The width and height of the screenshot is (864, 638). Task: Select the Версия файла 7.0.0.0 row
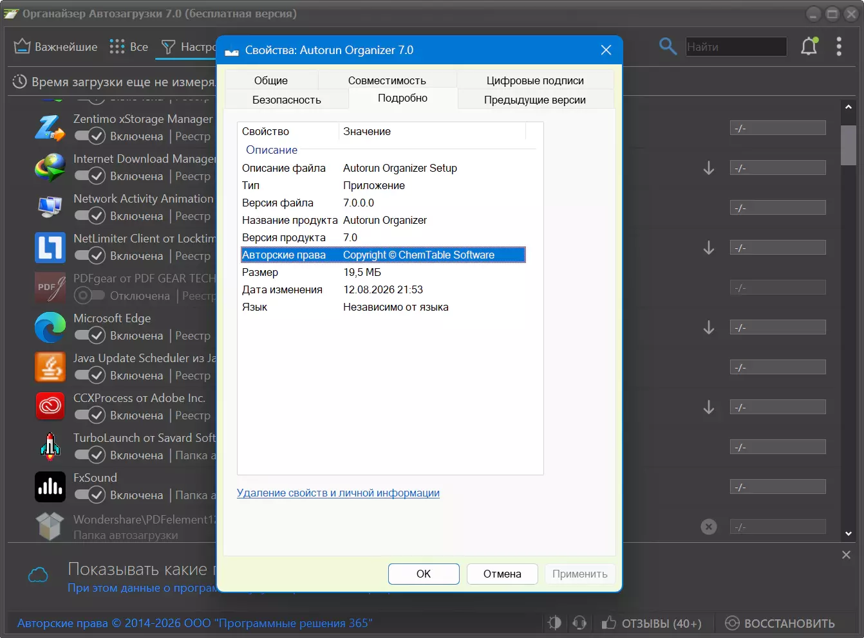click(x=383, y=203)
